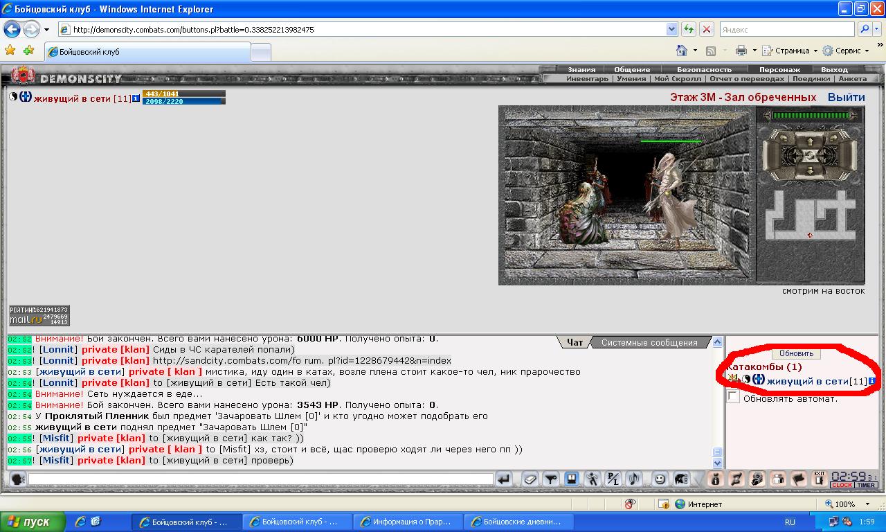Image resolution: width=886 pixels, height=532 pixels.
Task: Open the print button dropdown arrow
Action: tap(754, 51)
